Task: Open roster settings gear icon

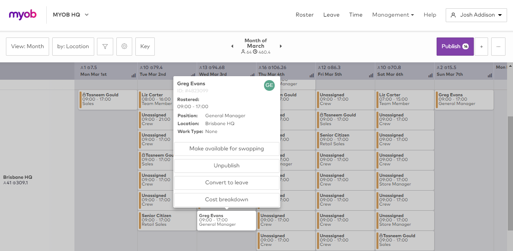Action: click(x=124, y=47)
